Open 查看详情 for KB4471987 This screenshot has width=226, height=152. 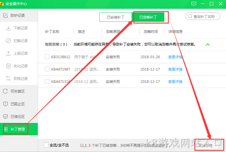[175, 69]
